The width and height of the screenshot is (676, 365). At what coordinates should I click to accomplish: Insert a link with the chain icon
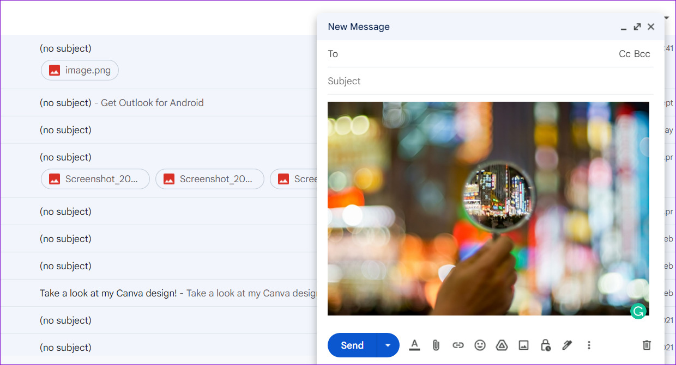click(x=458, y=345)
